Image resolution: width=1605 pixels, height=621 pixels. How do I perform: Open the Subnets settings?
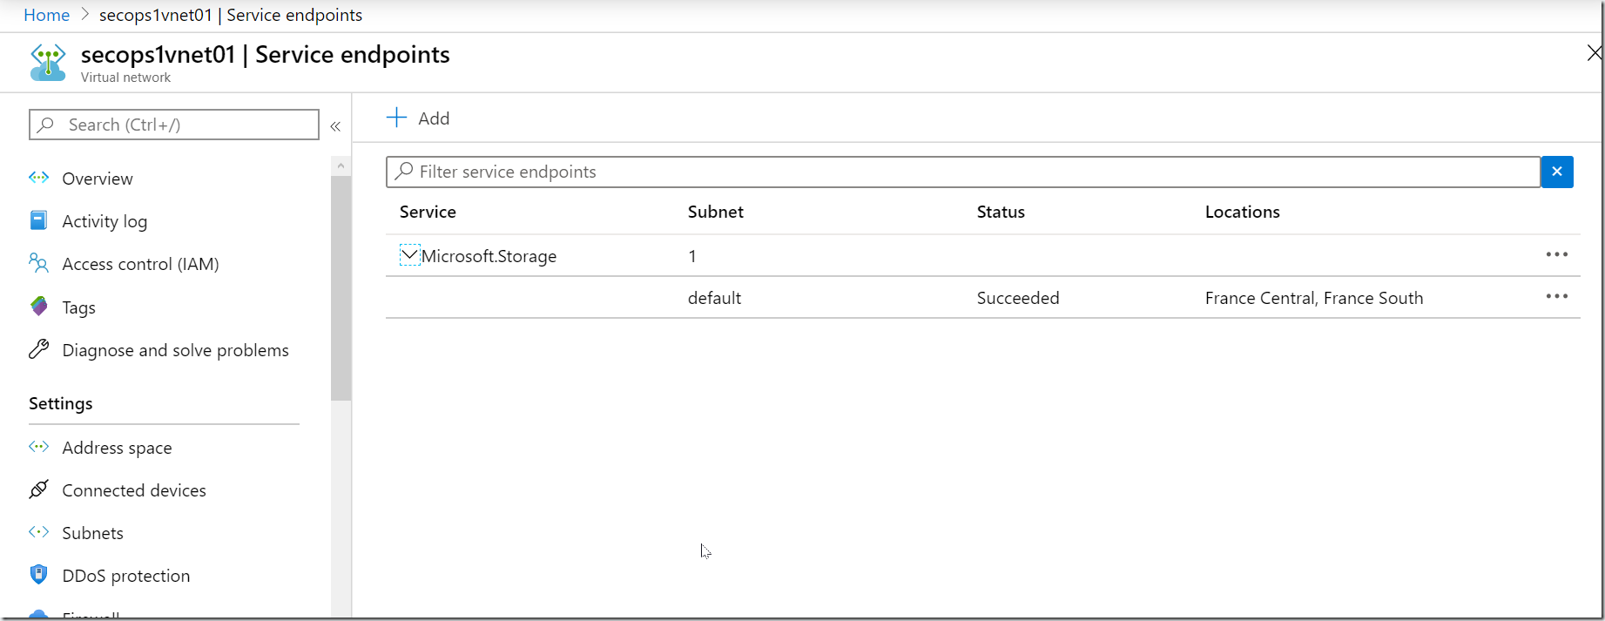point(92,533)
